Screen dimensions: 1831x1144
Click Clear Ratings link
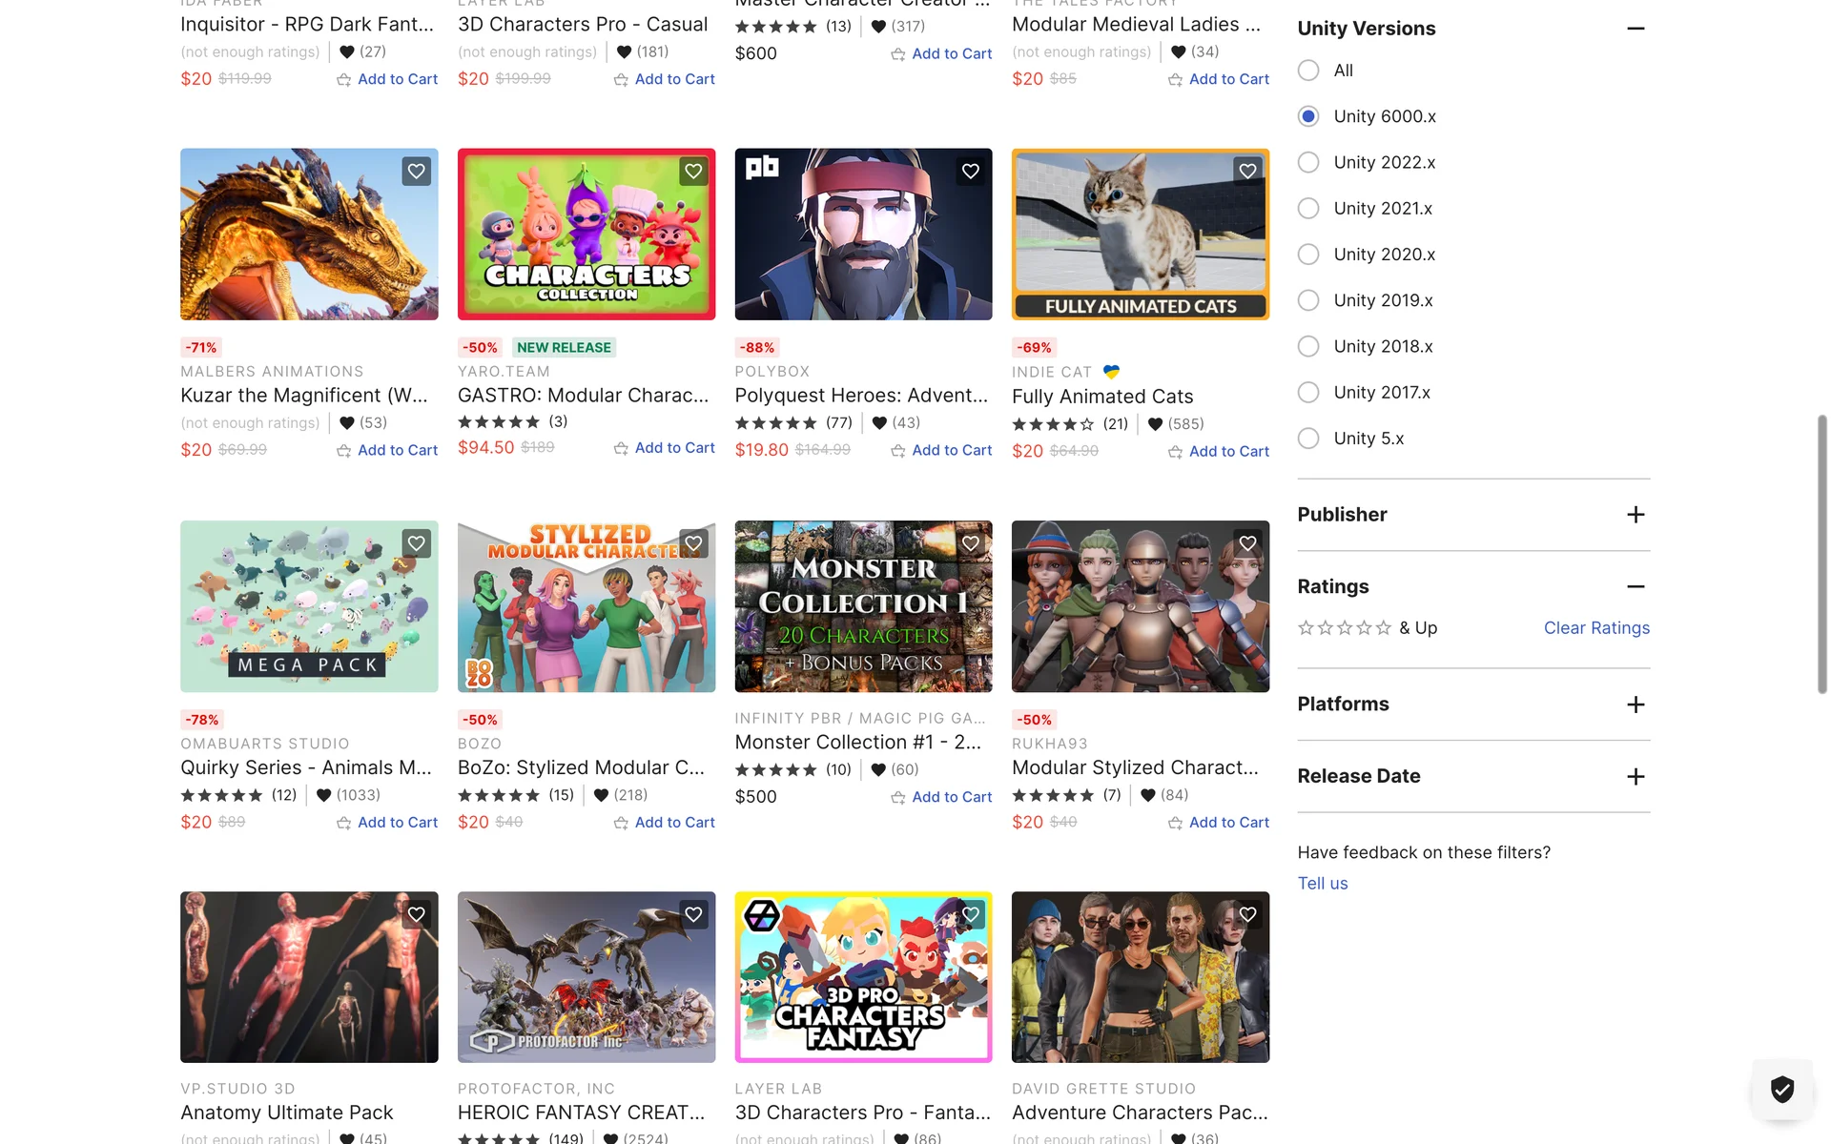pyautogui.click(x=1595, y=628)
